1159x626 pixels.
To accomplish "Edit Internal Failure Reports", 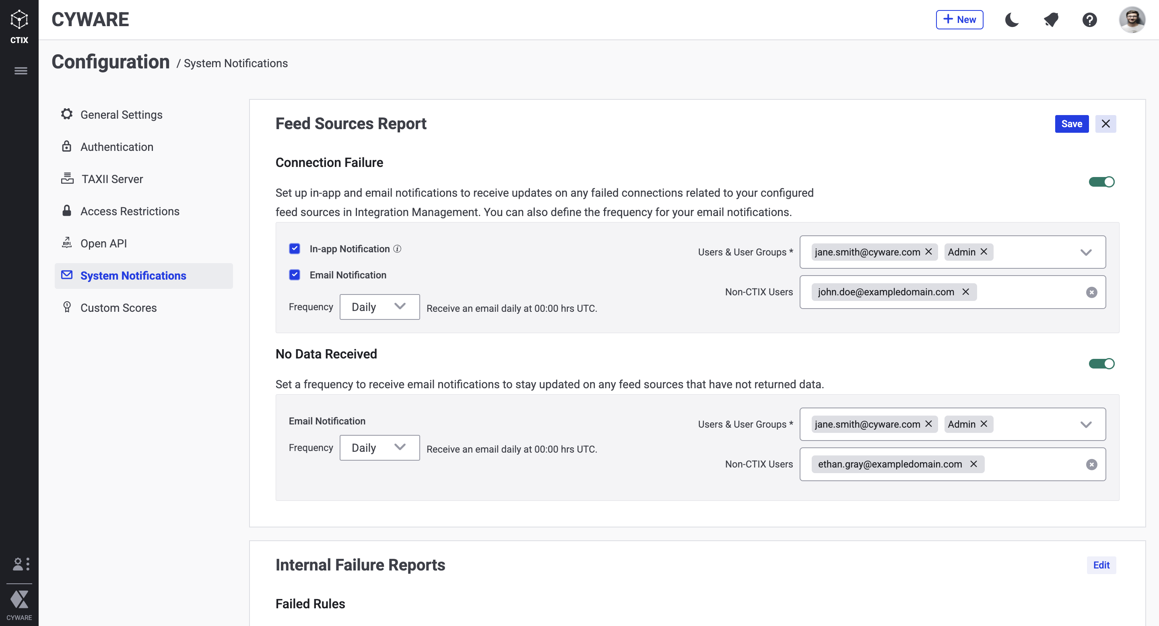I will click(x=1101, y=565).
